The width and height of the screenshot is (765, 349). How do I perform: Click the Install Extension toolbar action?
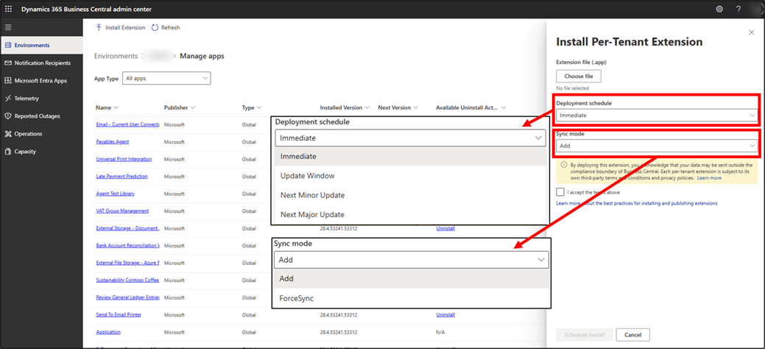click(121, 28)
